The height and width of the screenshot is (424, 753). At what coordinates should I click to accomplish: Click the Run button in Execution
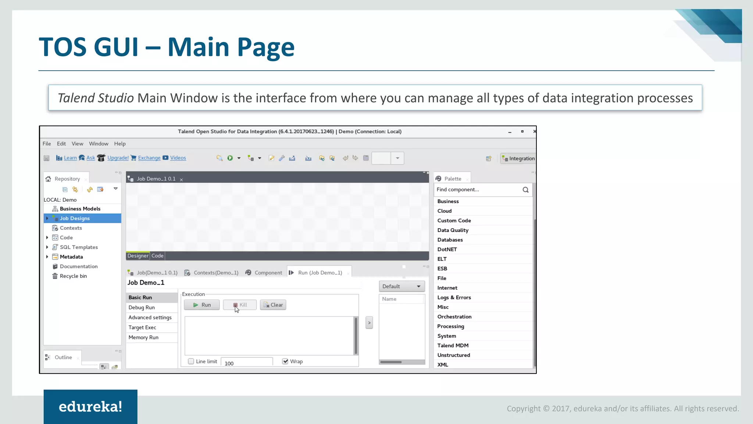(202, 305)
